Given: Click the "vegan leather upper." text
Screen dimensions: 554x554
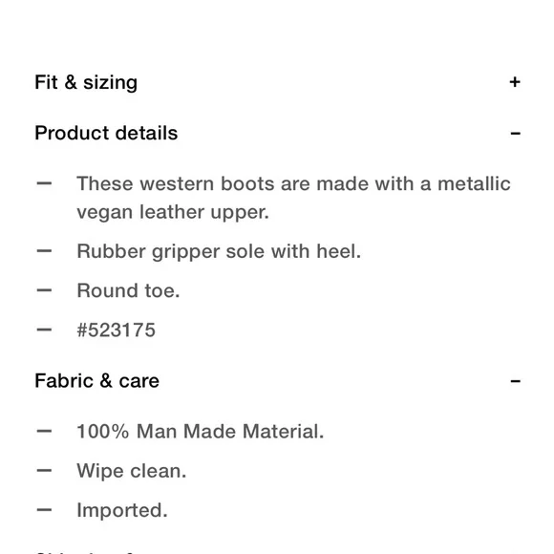Looking at the screenshot, I should click(173, 212).
